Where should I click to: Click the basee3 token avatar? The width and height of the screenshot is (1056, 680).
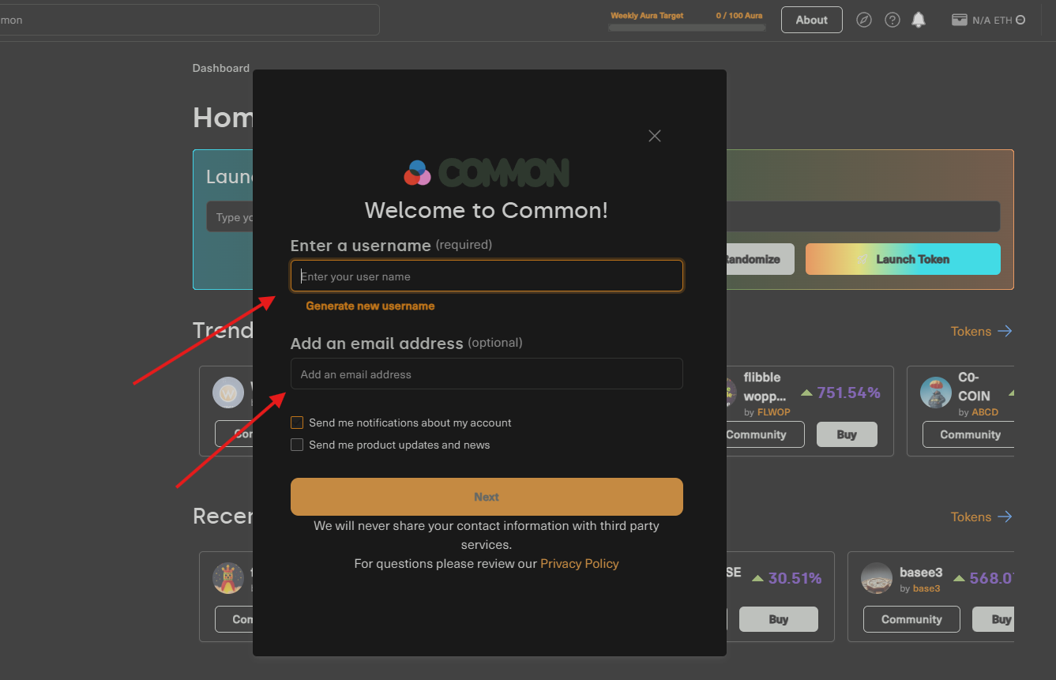[877, 578]
